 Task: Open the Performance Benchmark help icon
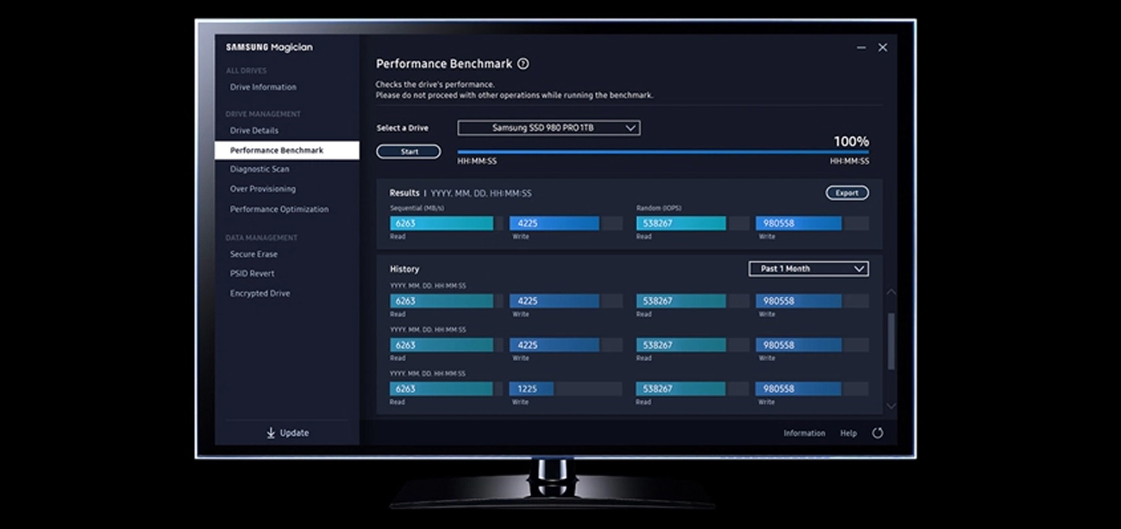click(523, 64)
